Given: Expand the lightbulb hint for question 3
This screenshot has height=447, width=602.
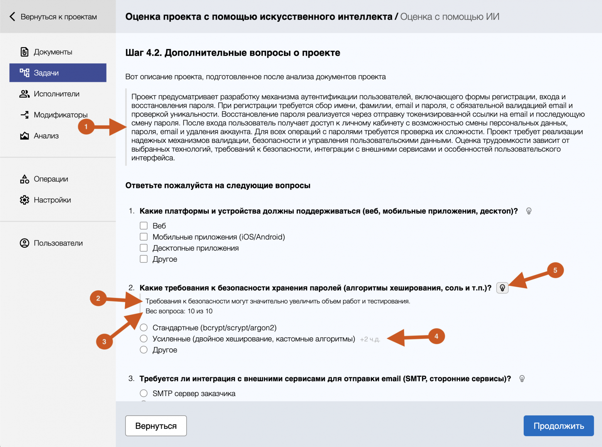Looking at the screenshot, I should pos(522,379).
